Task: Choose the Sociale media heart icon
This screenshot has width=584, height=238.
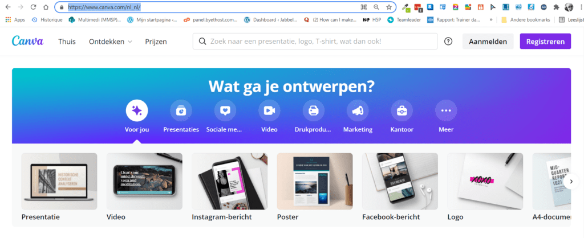Action: (225, 110)
